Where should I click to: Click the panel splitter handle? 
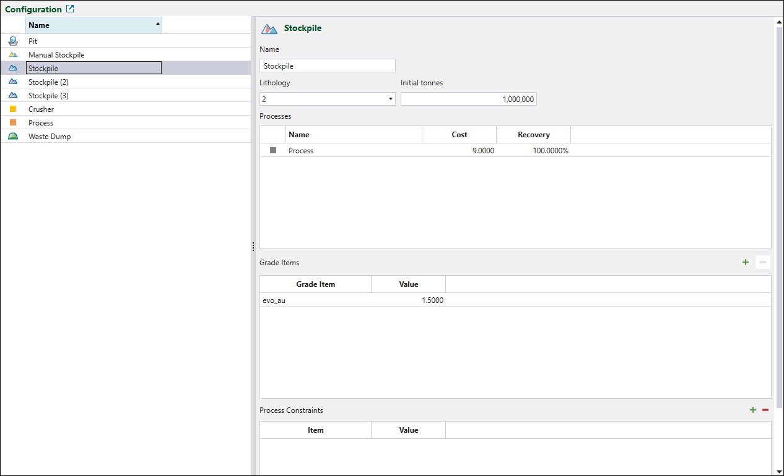[x=253, y=247]
